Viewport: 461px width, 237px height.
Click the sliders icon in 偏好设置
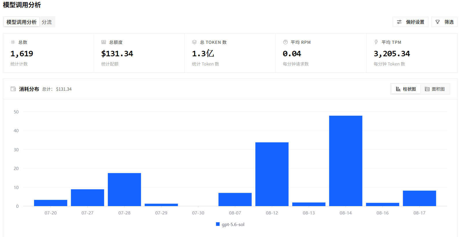pos(399,22)
